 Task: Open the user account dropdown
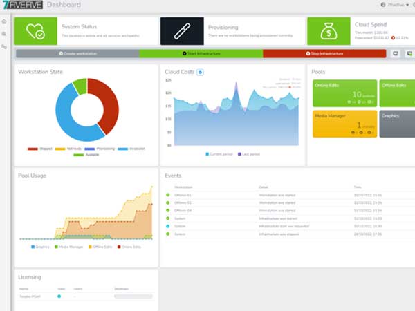click(x=395, y=5)
